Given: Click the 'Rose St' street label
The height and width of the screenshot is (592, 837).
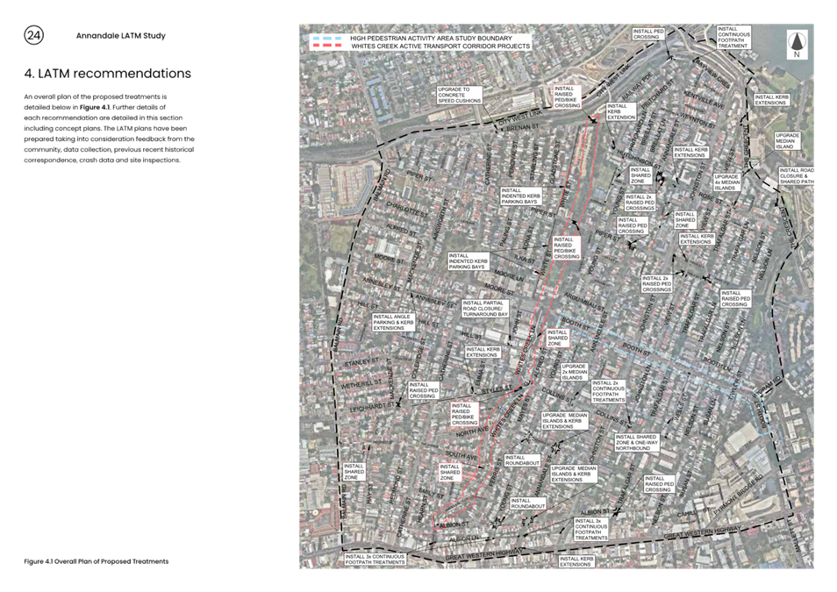Looking at the screenshot, I should point(711,197).
